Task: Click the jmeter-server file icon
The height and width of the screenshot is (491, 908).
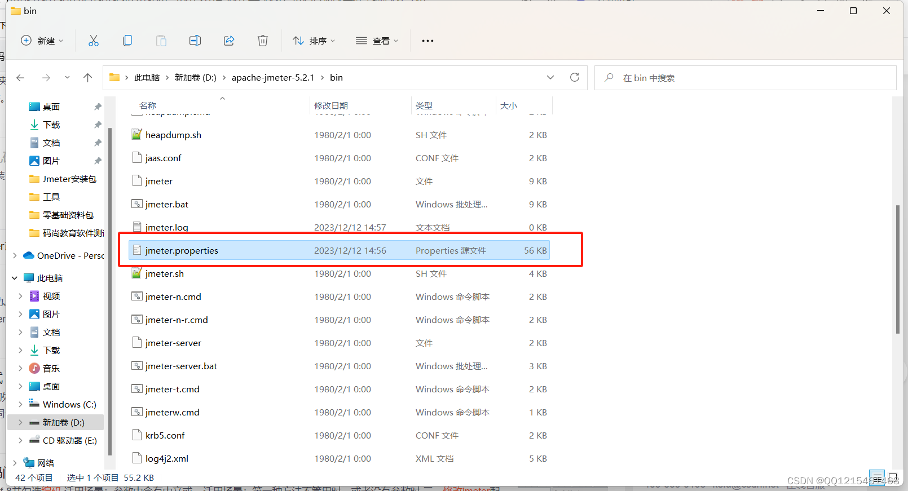Action: [136, 342]
